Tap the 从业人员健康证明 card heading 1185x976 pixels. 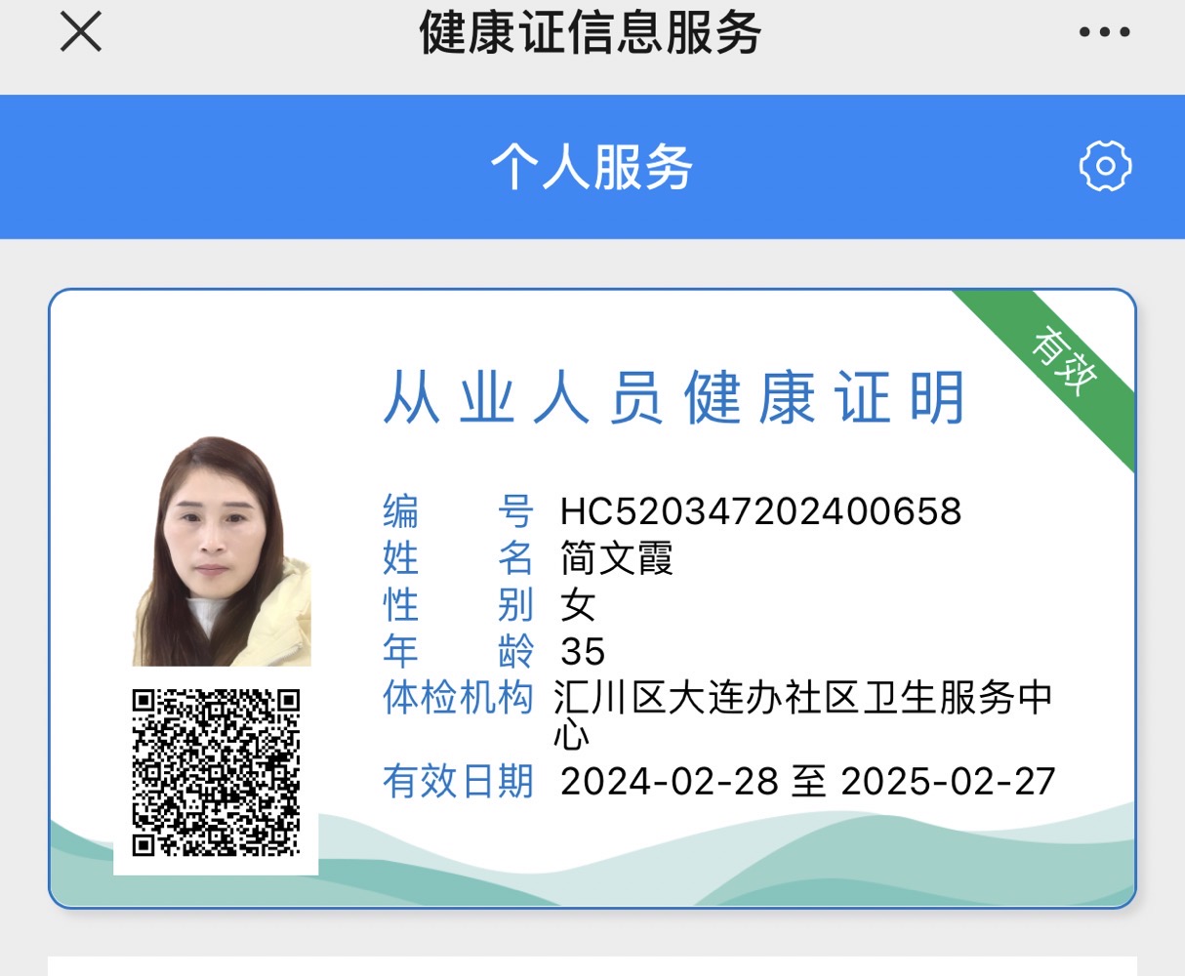[674, 398]
